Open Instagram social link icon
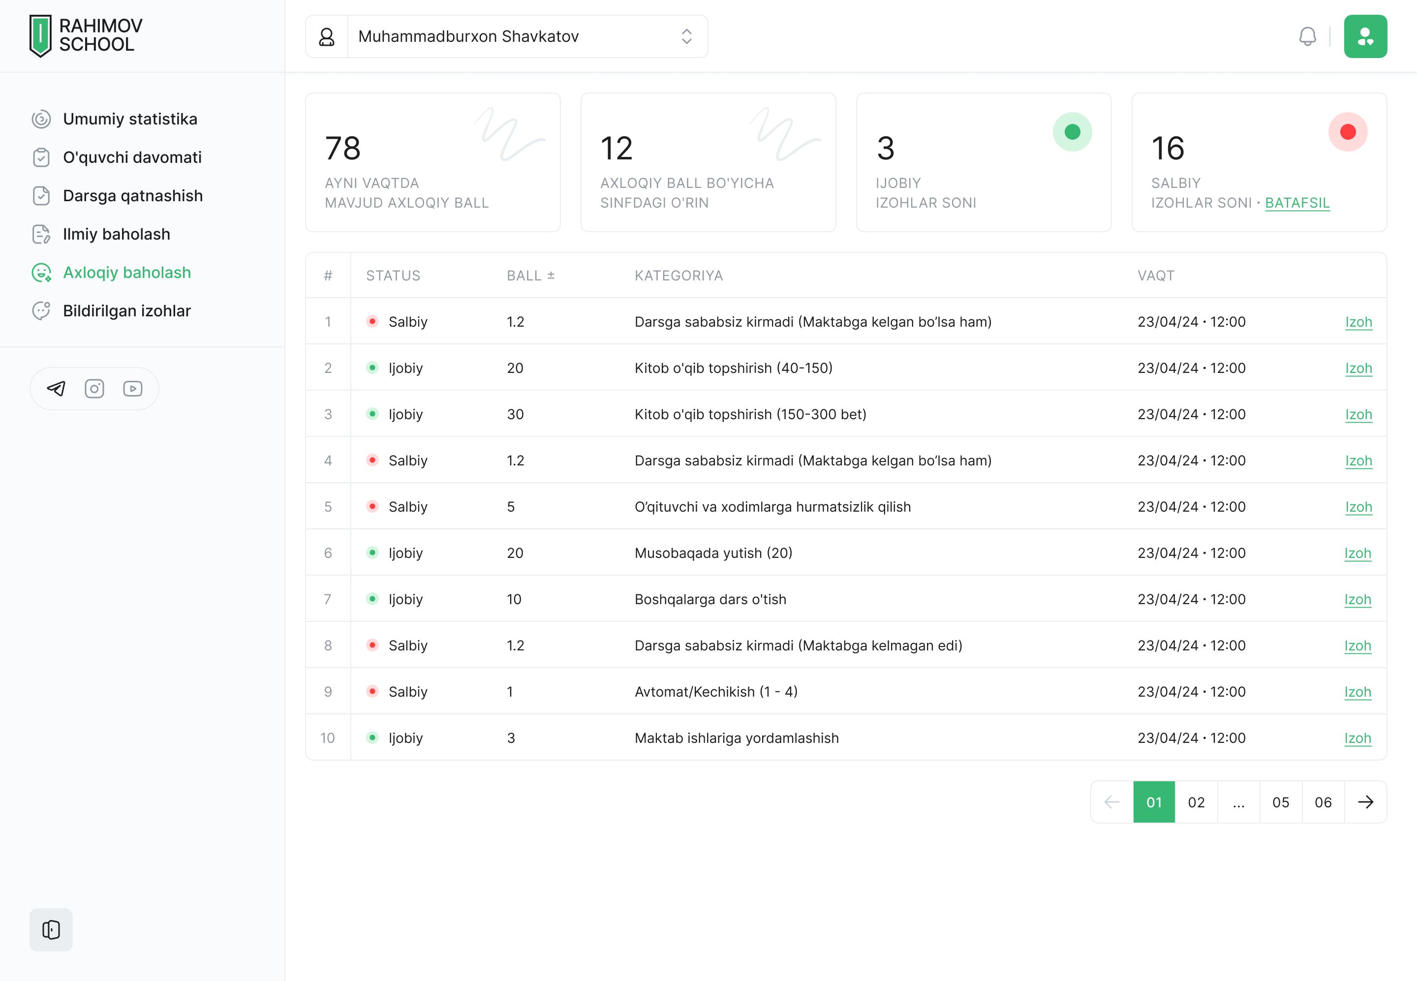1417x981 pixels. 94,389
